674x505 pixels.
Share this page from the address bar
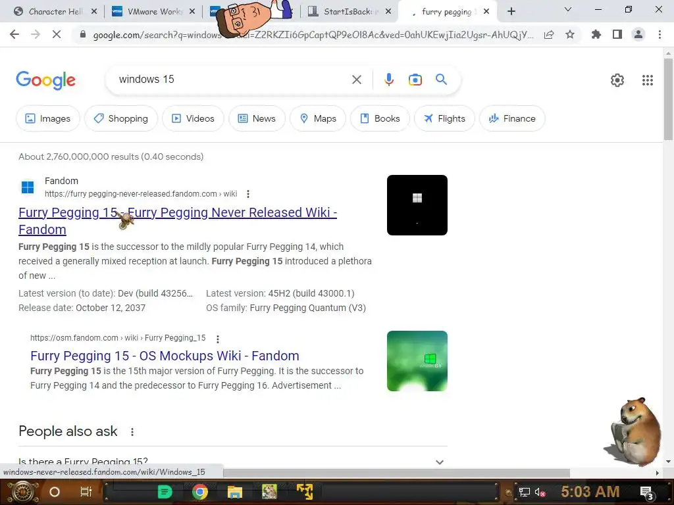(x=549, y=35)
